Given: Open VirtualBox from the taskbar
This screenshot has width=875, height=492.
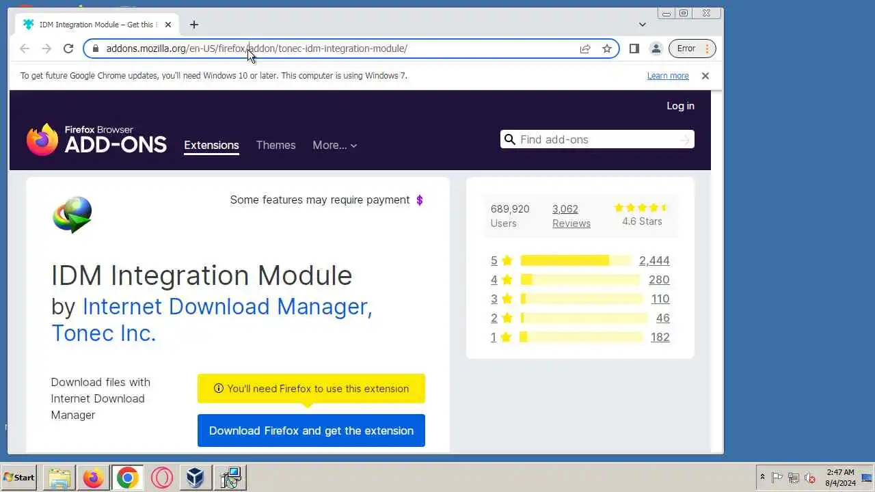Looking at the screenshot, I should click(196, 478).
